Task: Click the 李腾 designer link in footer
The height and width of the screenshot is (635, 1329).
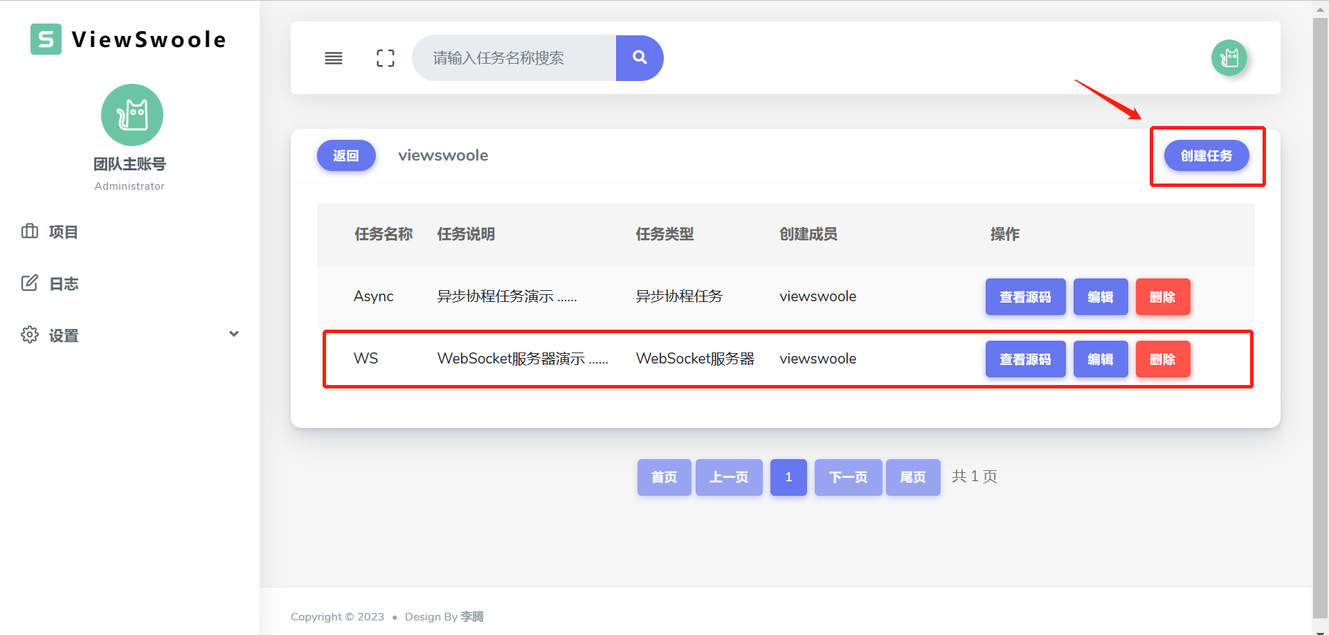Action: coord(472,616)
